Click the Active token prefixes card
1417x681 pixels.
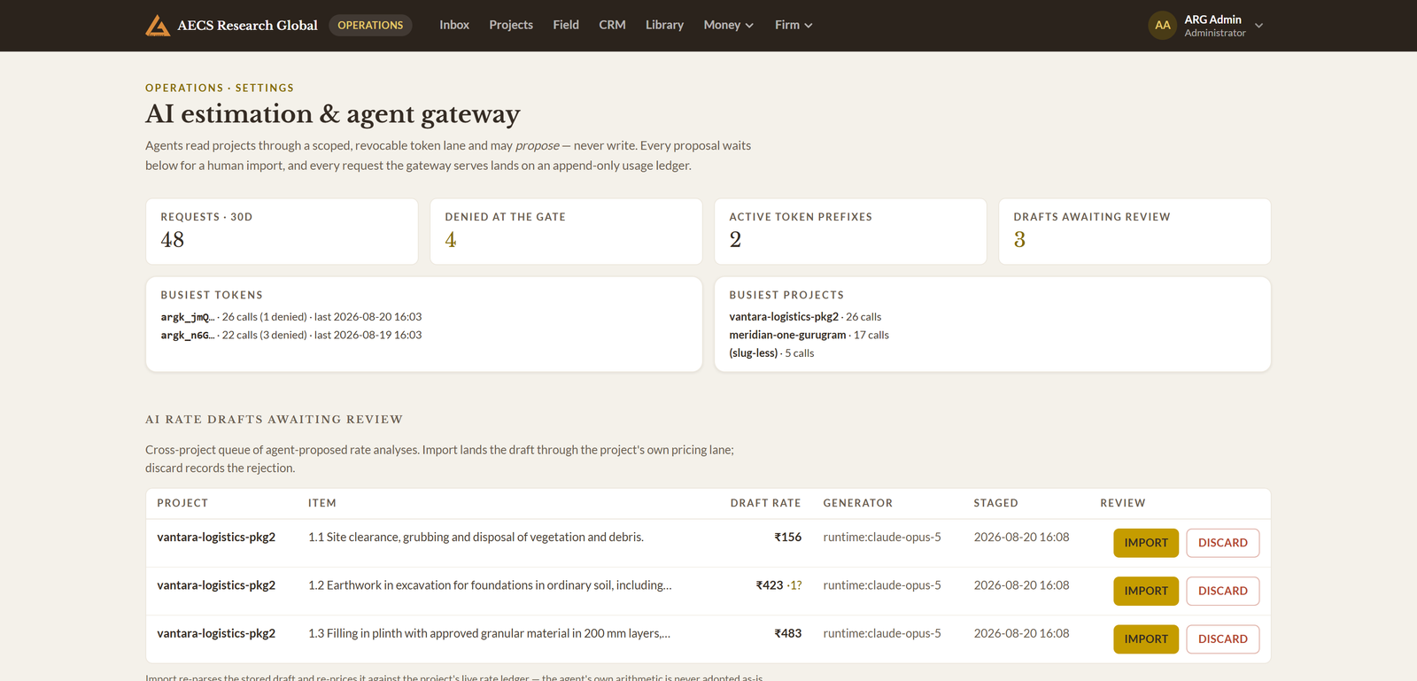[x=850, y=231]
